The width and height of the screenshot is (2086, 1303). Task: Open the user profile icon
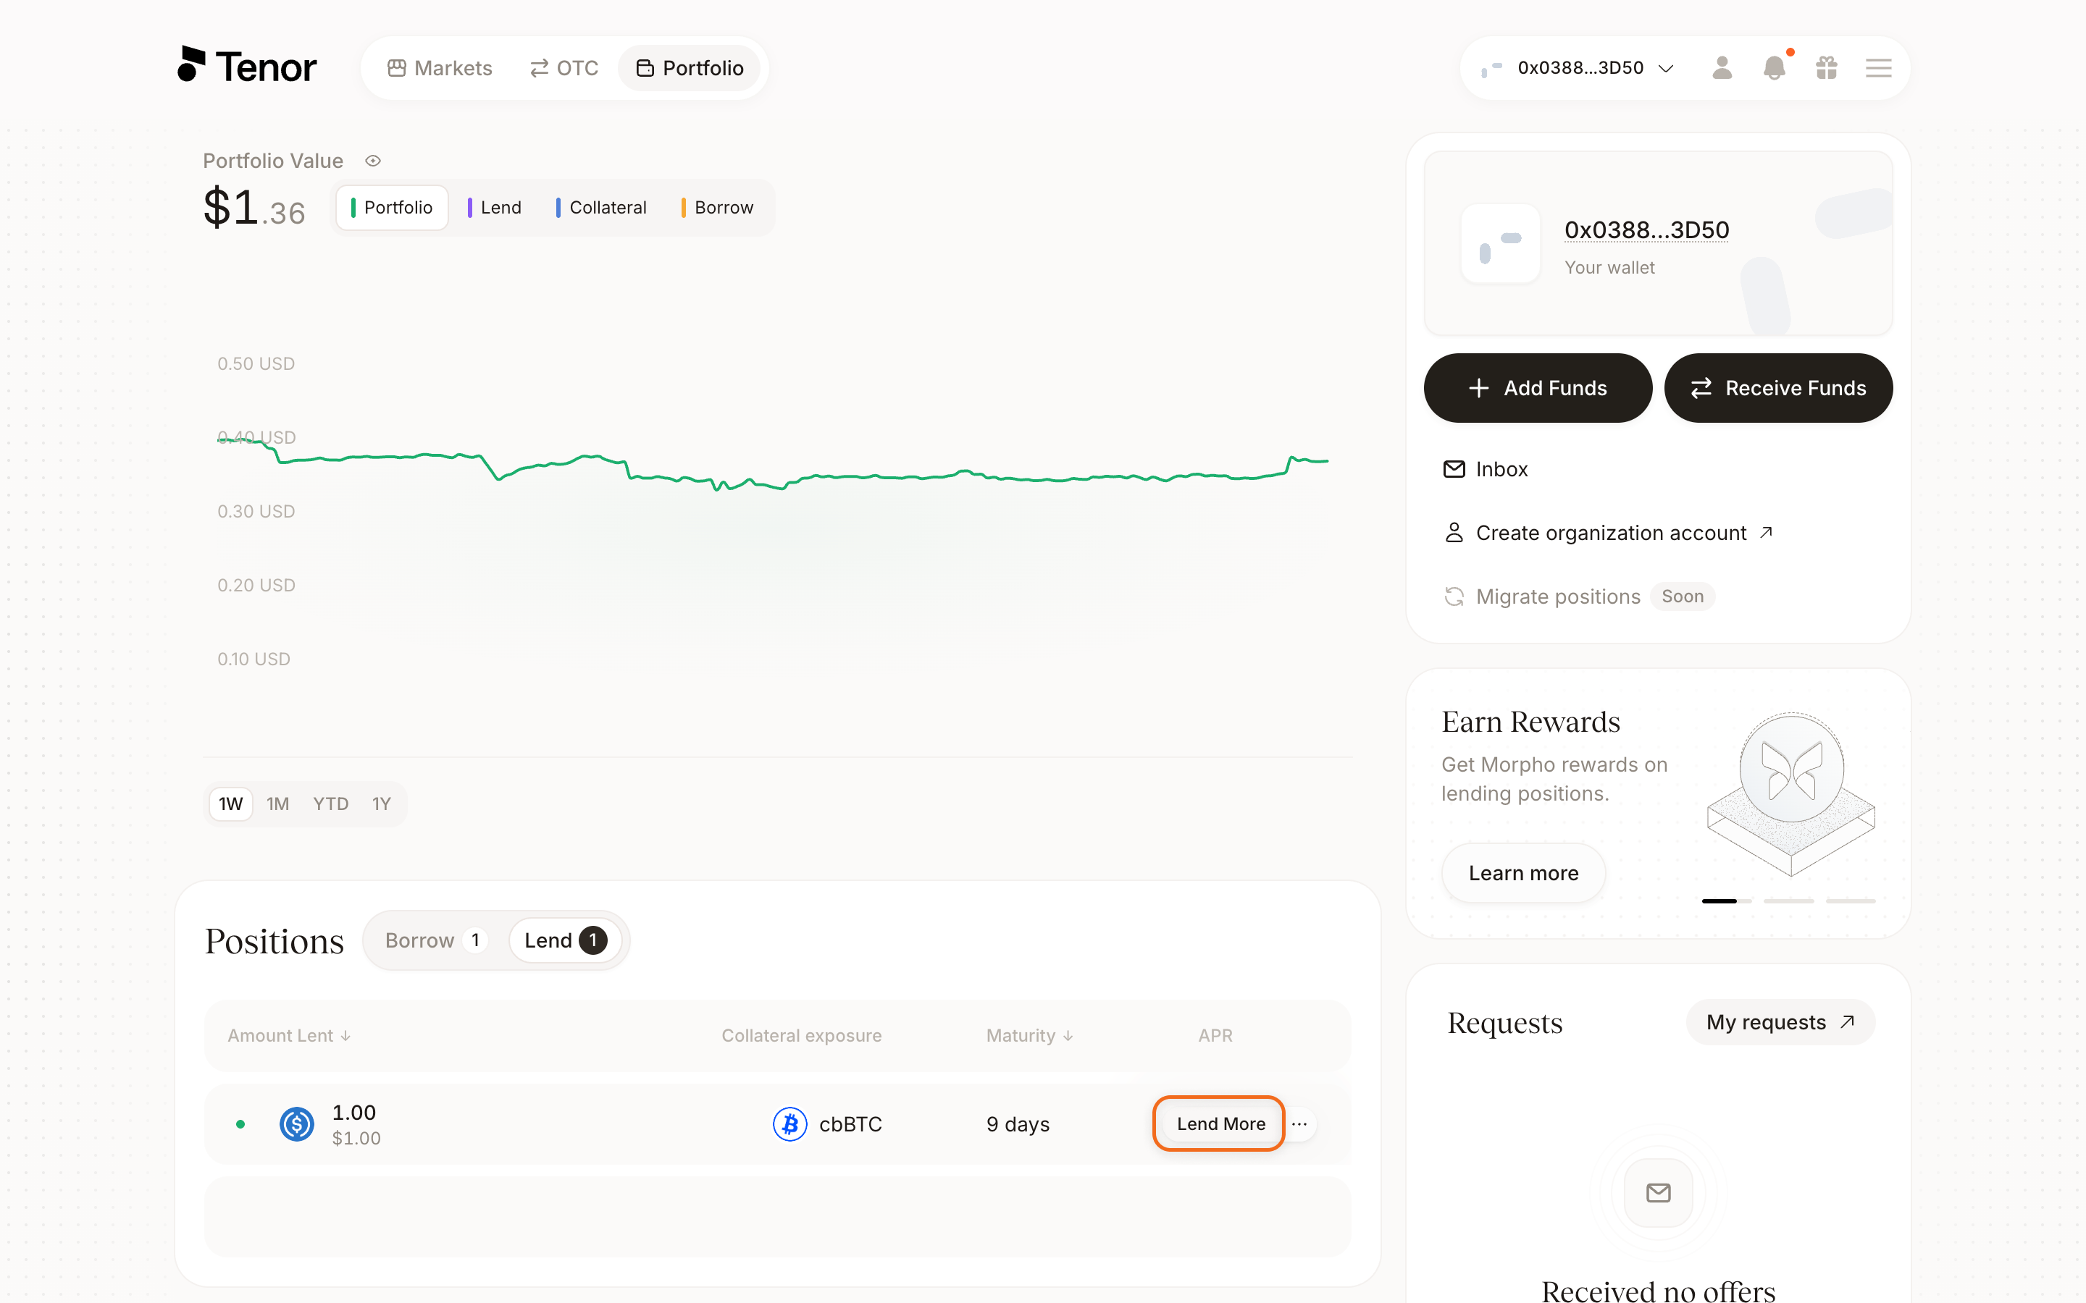(x=1722, y=68)
